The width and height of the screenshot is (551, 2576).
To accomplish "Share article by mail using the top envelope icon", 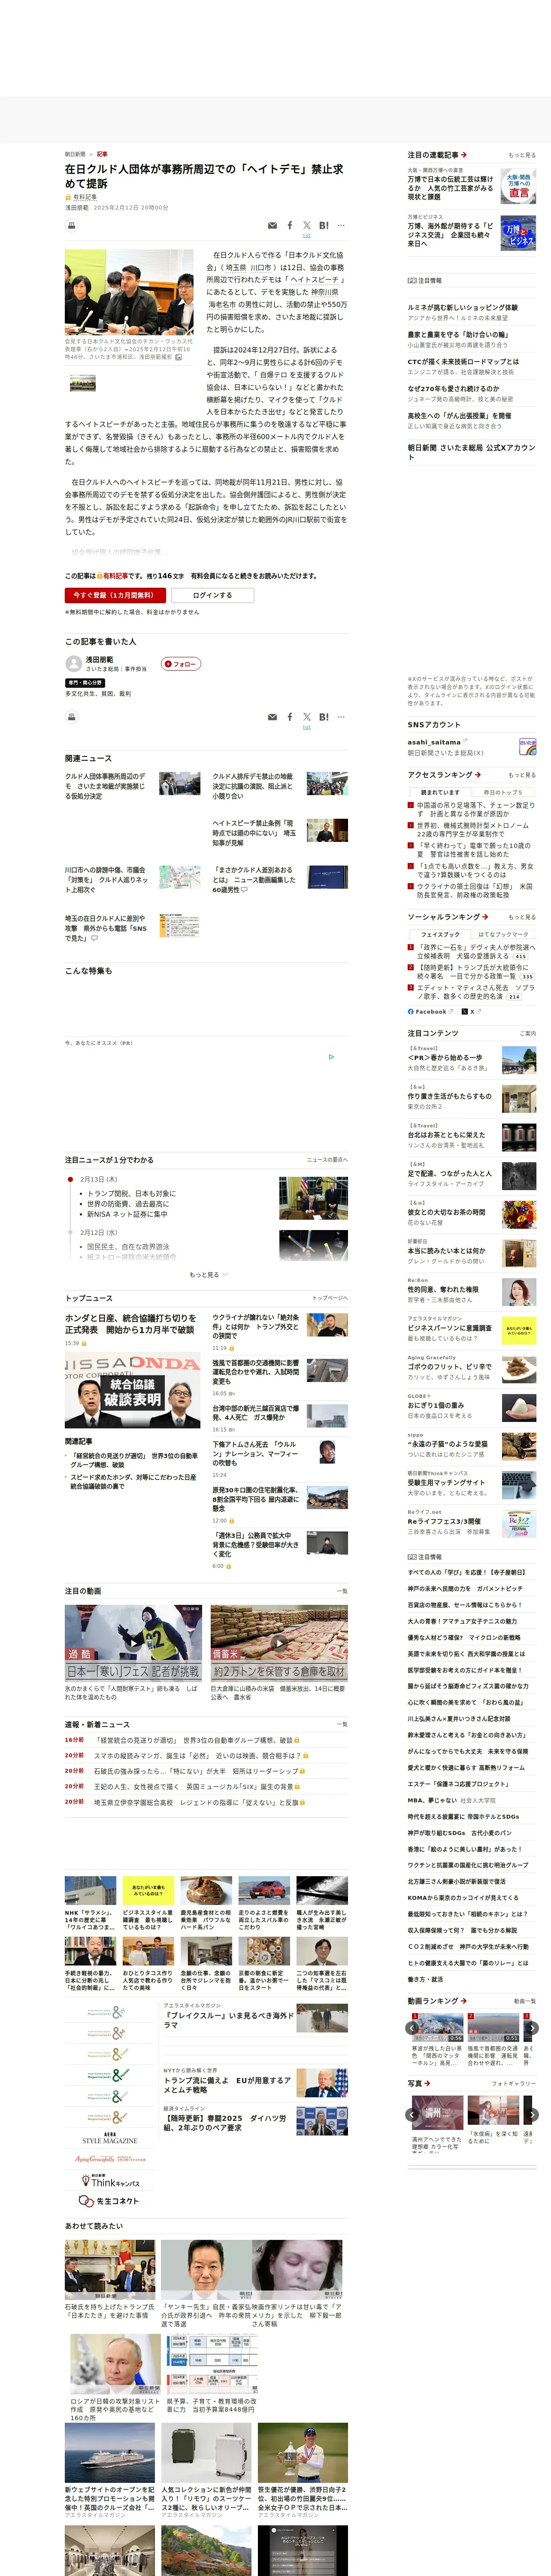I will click(272, 226).
